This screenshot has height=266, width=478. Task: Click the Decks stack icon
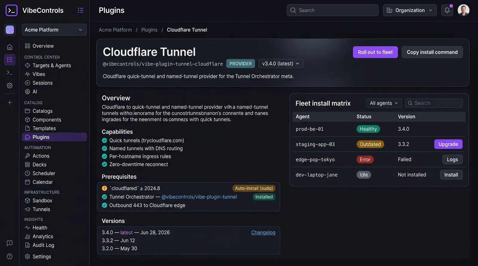tap(27, 165)
